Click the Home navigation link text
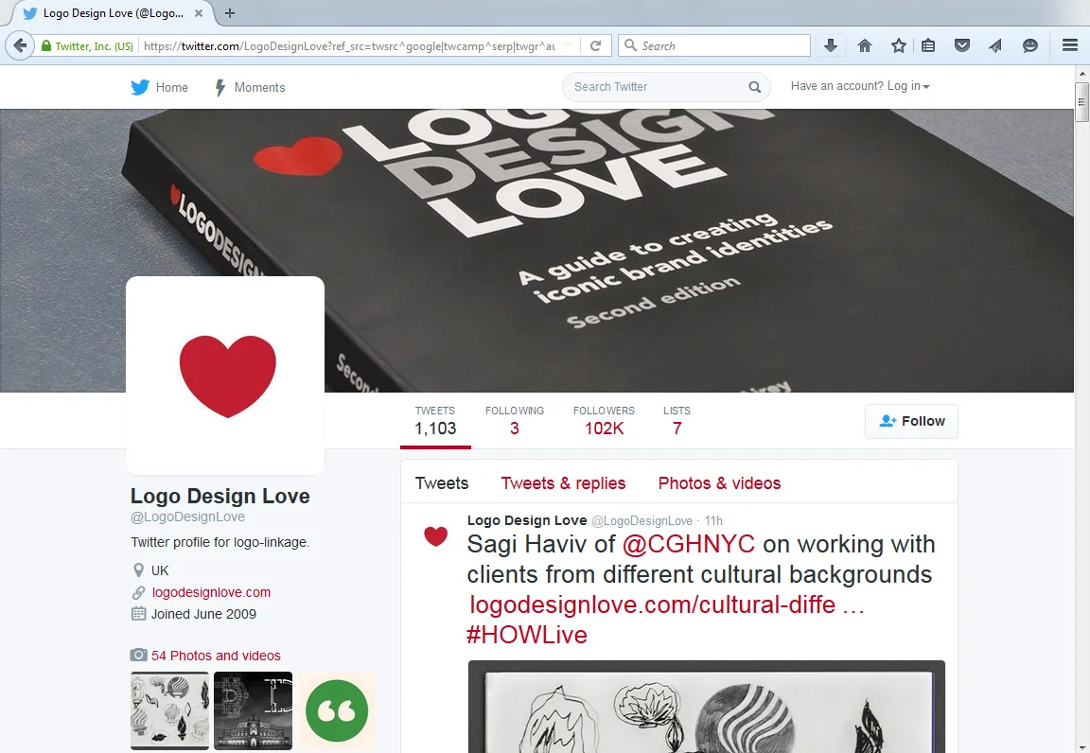The width and height of the screenshot is (1090, 753). click(171, 88)
